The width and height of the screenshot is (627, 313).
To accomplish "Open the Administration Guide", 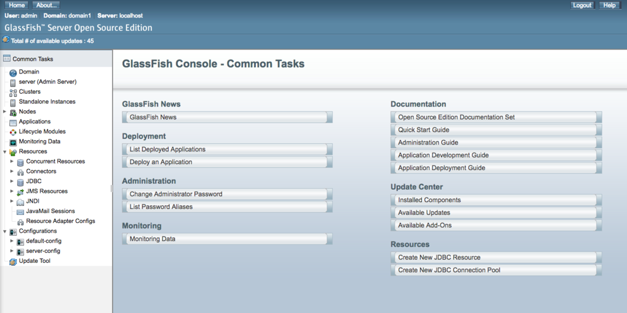I will pyautogui.click(x=496, y=143).
